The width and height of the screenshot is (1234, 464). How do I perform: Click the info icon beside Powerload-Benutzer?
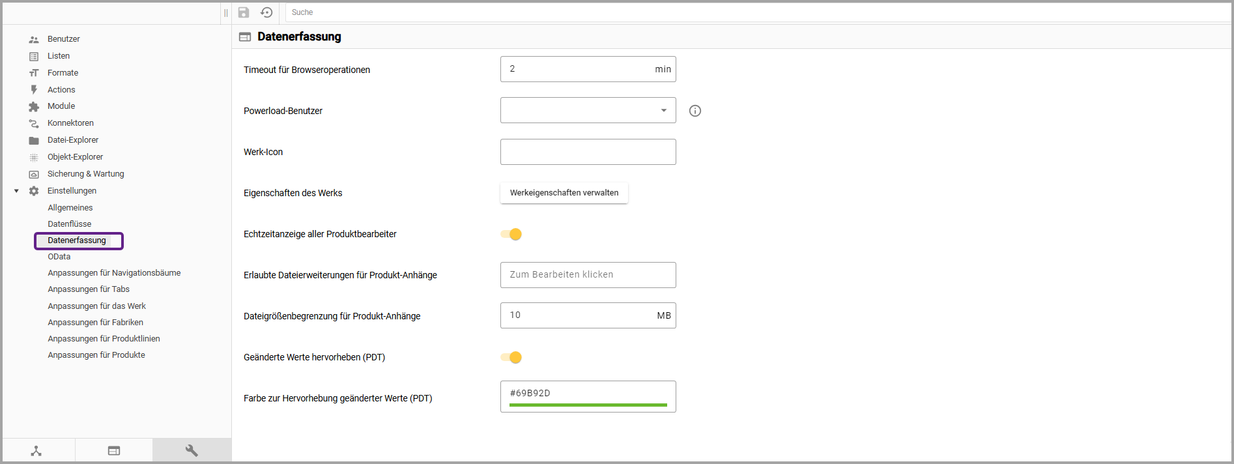695,111
